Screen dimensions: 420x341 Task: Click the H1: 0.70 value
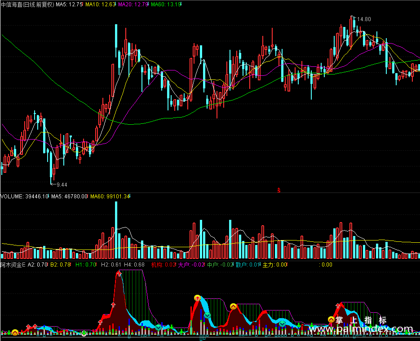click(85, 265)
